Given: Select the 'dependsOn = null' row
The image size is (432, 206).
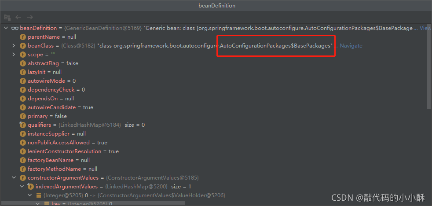Looking at the screenshot, I should (51, 99).
